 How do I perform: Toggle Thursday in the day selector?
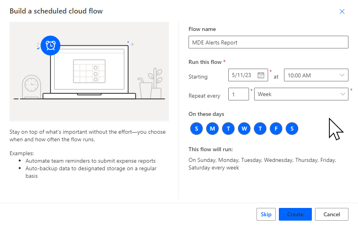click(x=260, y=129)
